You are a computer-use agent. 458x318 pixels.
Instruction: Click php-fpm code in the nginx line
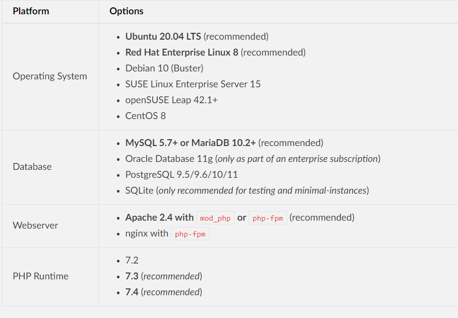tap(190, 234)
